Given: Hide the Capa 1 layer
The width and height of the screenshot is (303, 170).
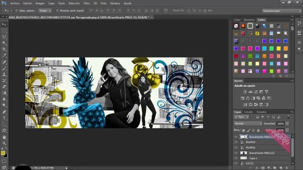Looking at the screenshot, I should [x=236, y=158].
